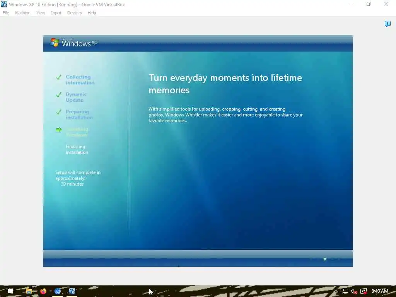Click the Windows Whistler description paragraph

(225, 115)
